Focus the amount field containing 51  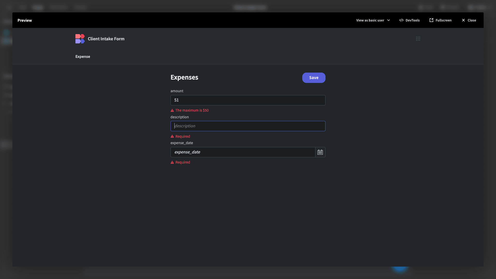[x=248, y=100]
